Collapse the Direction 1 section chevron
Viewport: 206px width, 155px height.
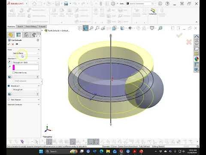pos(39,59)
